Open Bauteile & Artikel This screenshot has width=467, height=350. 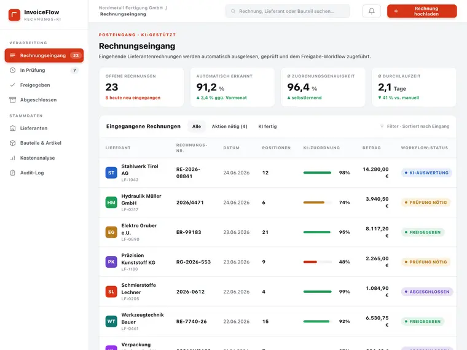[x=44, y=143]
